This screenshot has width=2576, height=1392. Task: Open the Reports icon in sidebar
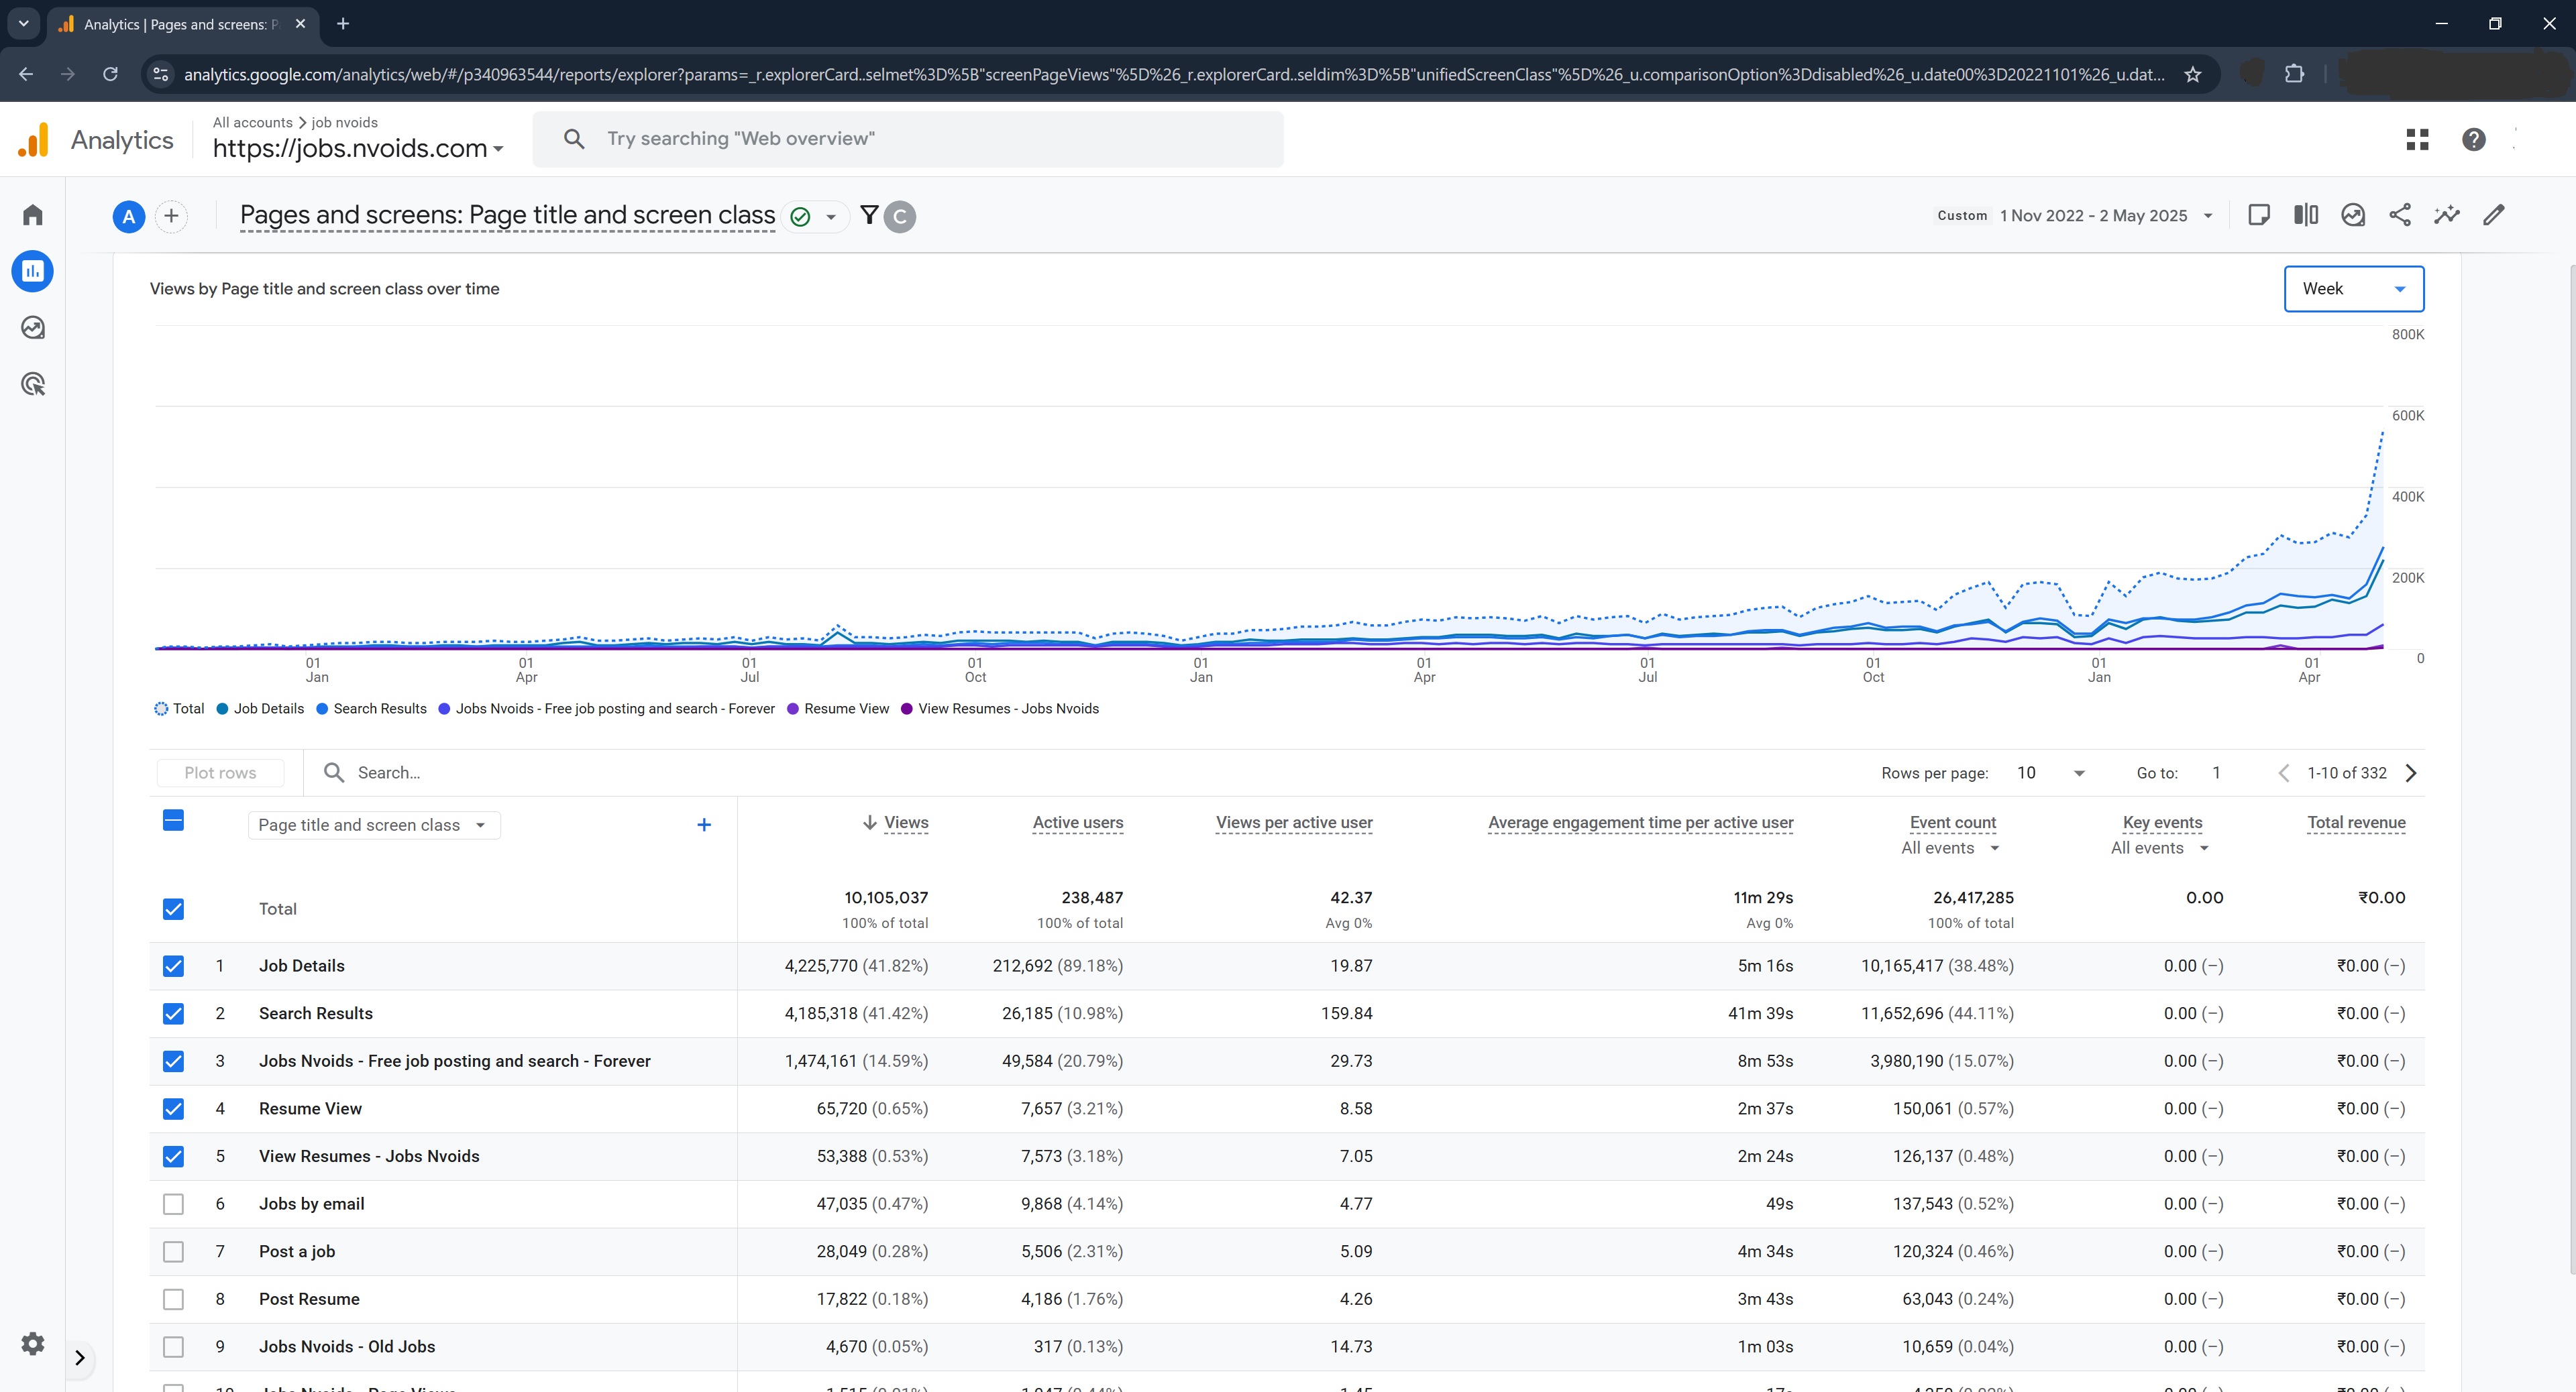tap(33, 271)
